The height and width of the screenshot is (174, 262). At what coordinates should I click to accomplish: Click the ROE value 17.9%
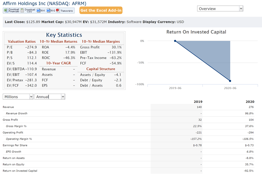click(70, 52)
